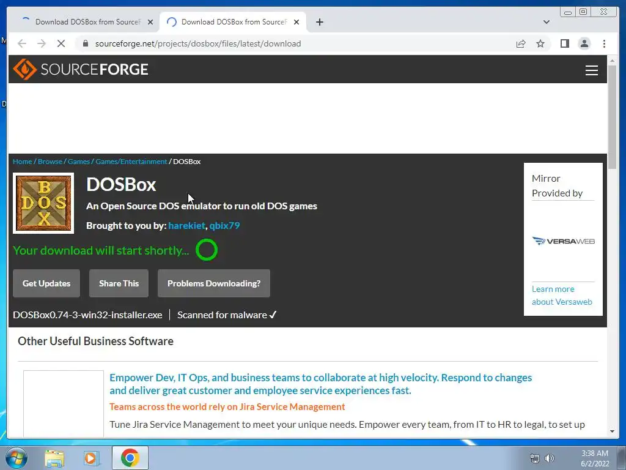Go back to the previous page
The height and width of the screenshot is (470, 626).
22,43
